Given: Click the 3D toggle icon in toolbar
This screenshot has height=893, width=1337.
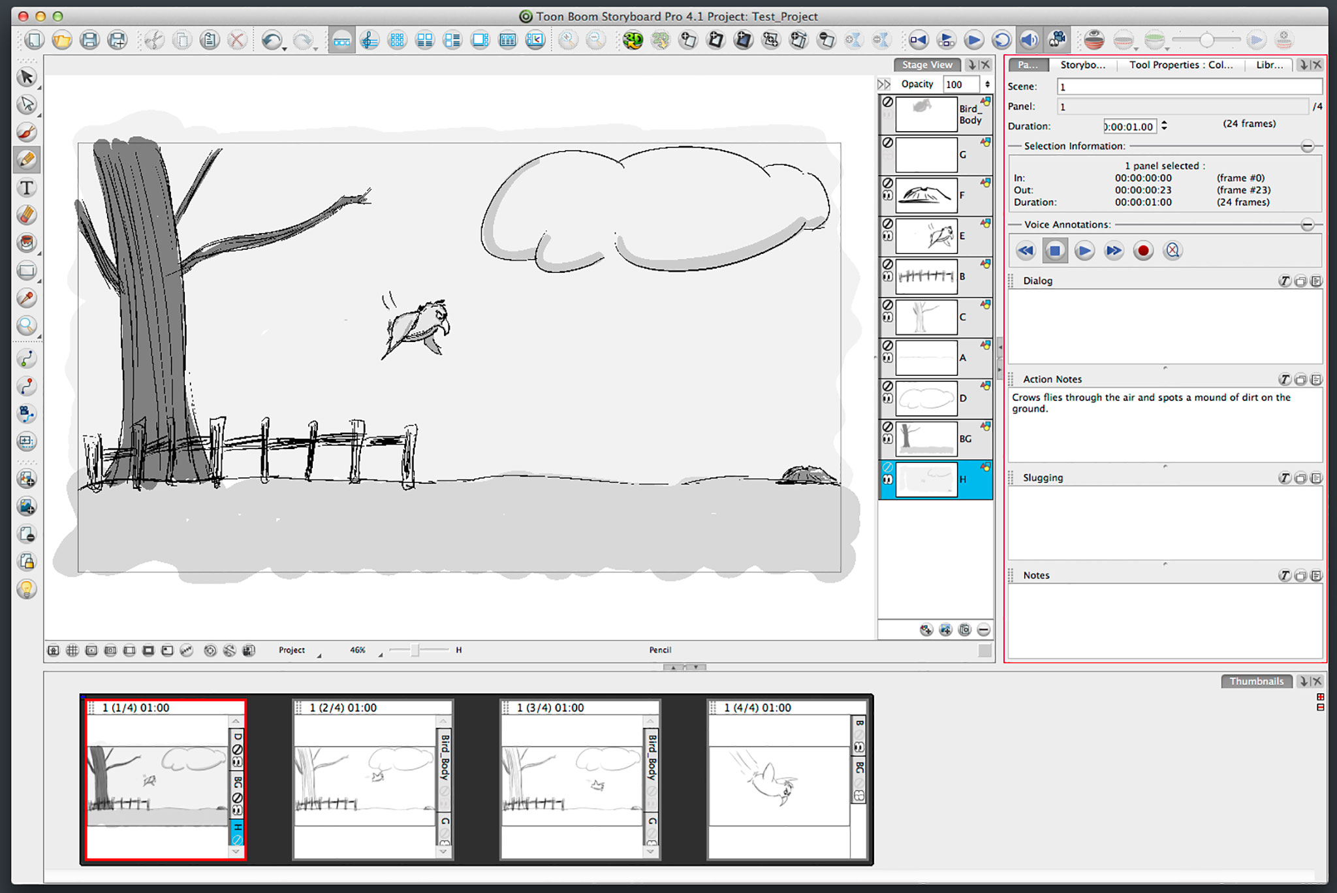Looking at the screenshot, I should pos(632,40).
